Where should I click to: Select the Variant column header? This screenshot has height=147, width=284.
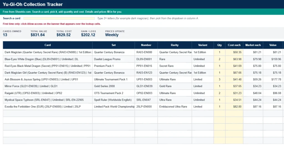click(x=203, y=45)
